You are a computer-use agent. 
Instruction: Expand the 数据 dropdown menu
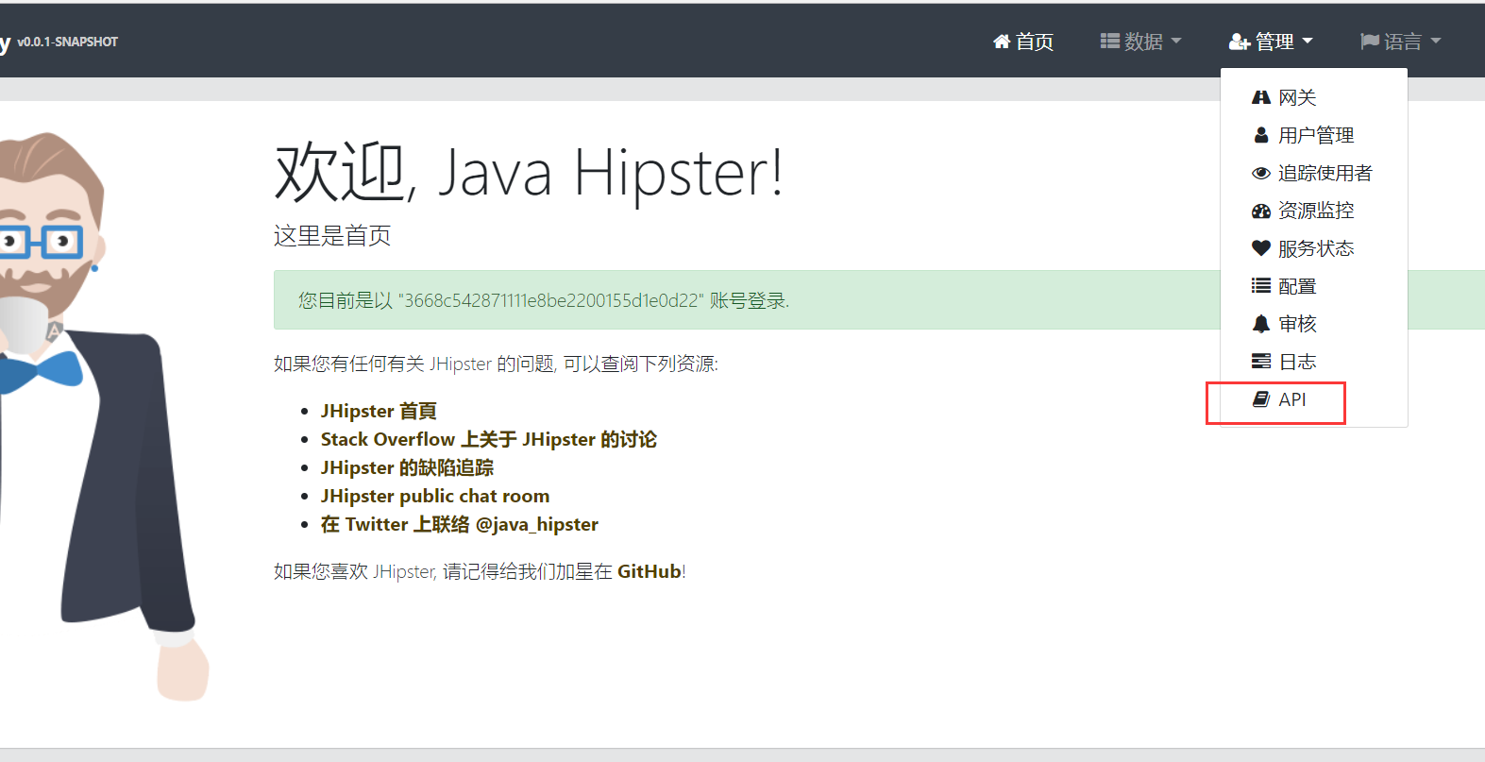[x=1140, y=42]
